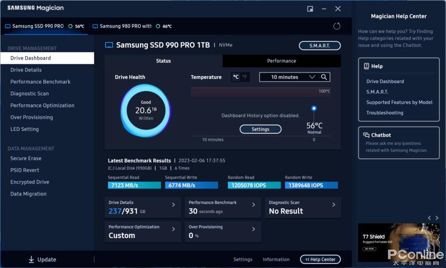The height and width of the screenshot is (268, 446).
Task: Open Information in the bottom bar
Action: point(276,259)
